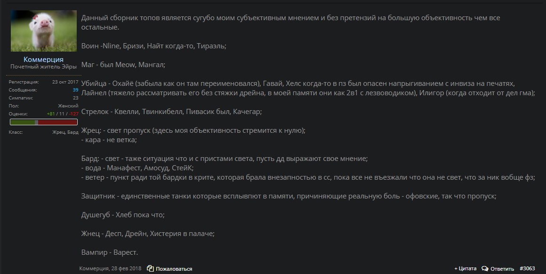Screen dimensions: 546x274
Task: Click the ratings bar under Оценки
Action: click(43, 122)
